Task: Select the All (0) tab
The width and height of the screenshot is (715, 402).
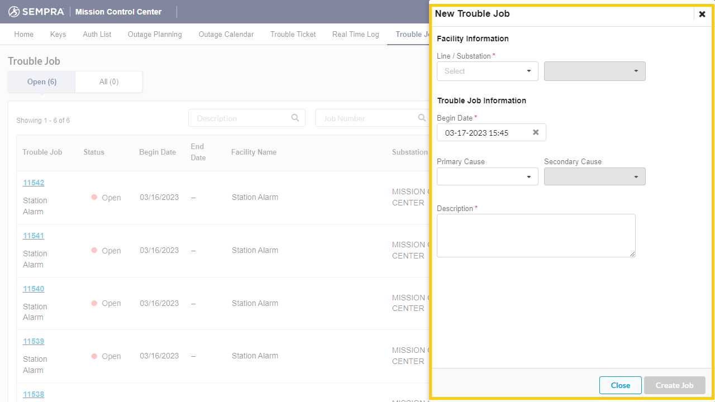Action: click(109, 82)
